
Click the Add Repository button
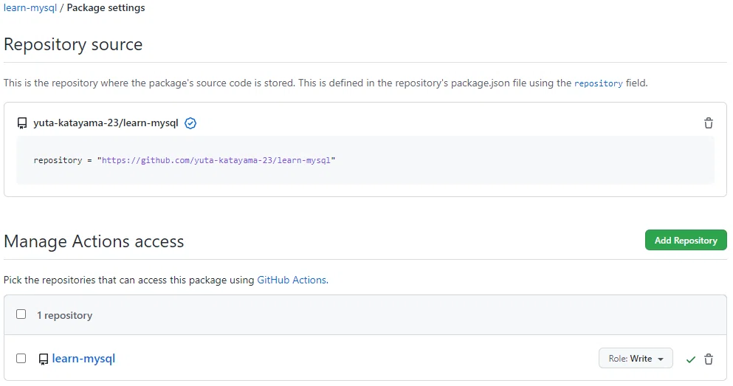coord(686,240)
